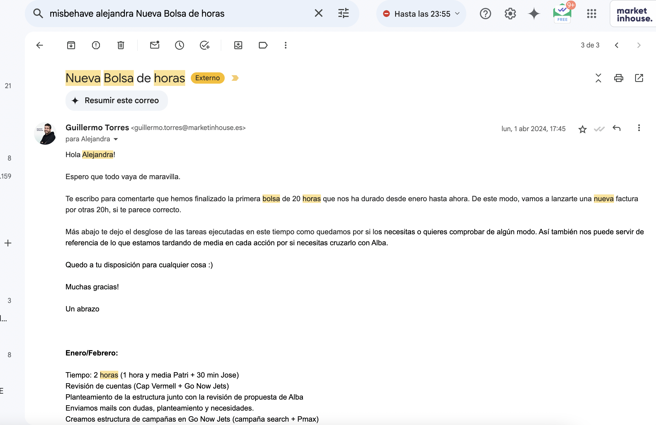Show the search filter options
This screenshot has height=425, width=656.
coord(343,13)
